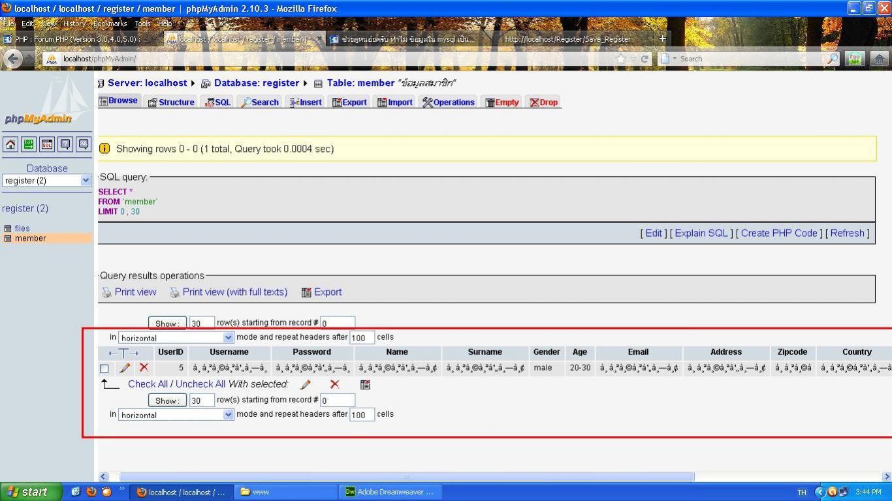Image resolution: width=892 pixels, height=501 pixels.
Task: Click the Show button above the table
Action: click(167, 324)
